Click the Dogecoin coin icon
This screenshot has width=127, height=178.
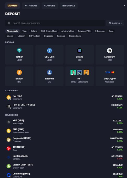click(x=9, y=140)
